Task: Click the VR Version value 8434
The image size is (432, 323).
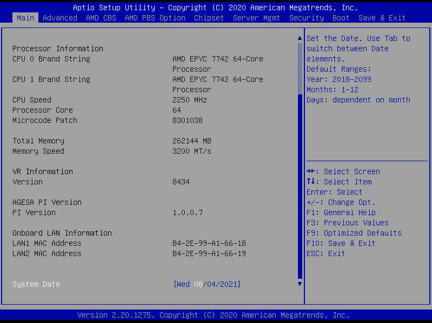Action: click(x=181, y=182)
